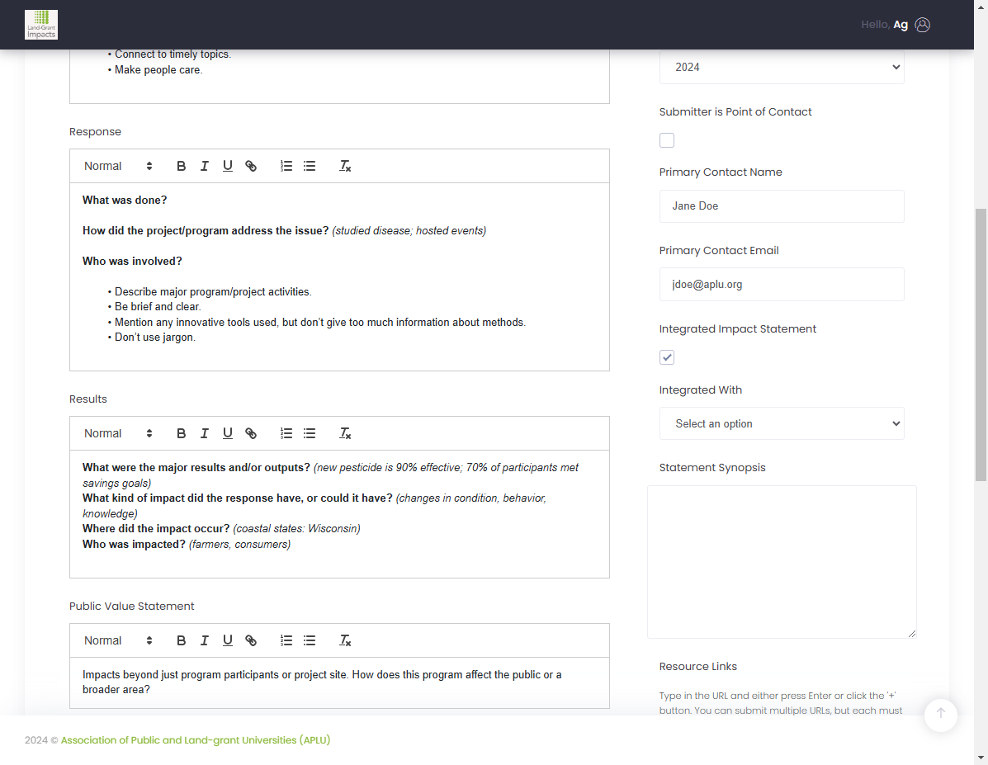The image size is (988, 765).
Task: Click text in Public Value Statement editor body
Action: [322, 682]
